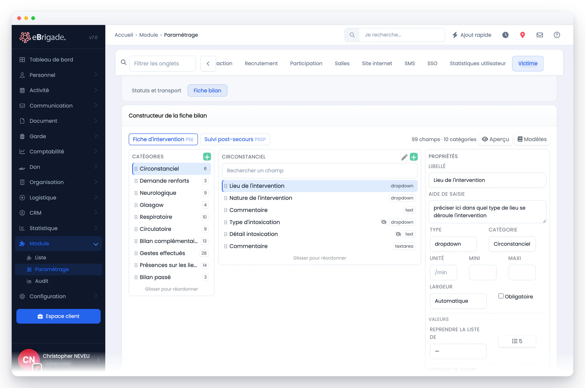Open Audit in the Module submenu
585x388 pixels.
click(x=41, y=281)
